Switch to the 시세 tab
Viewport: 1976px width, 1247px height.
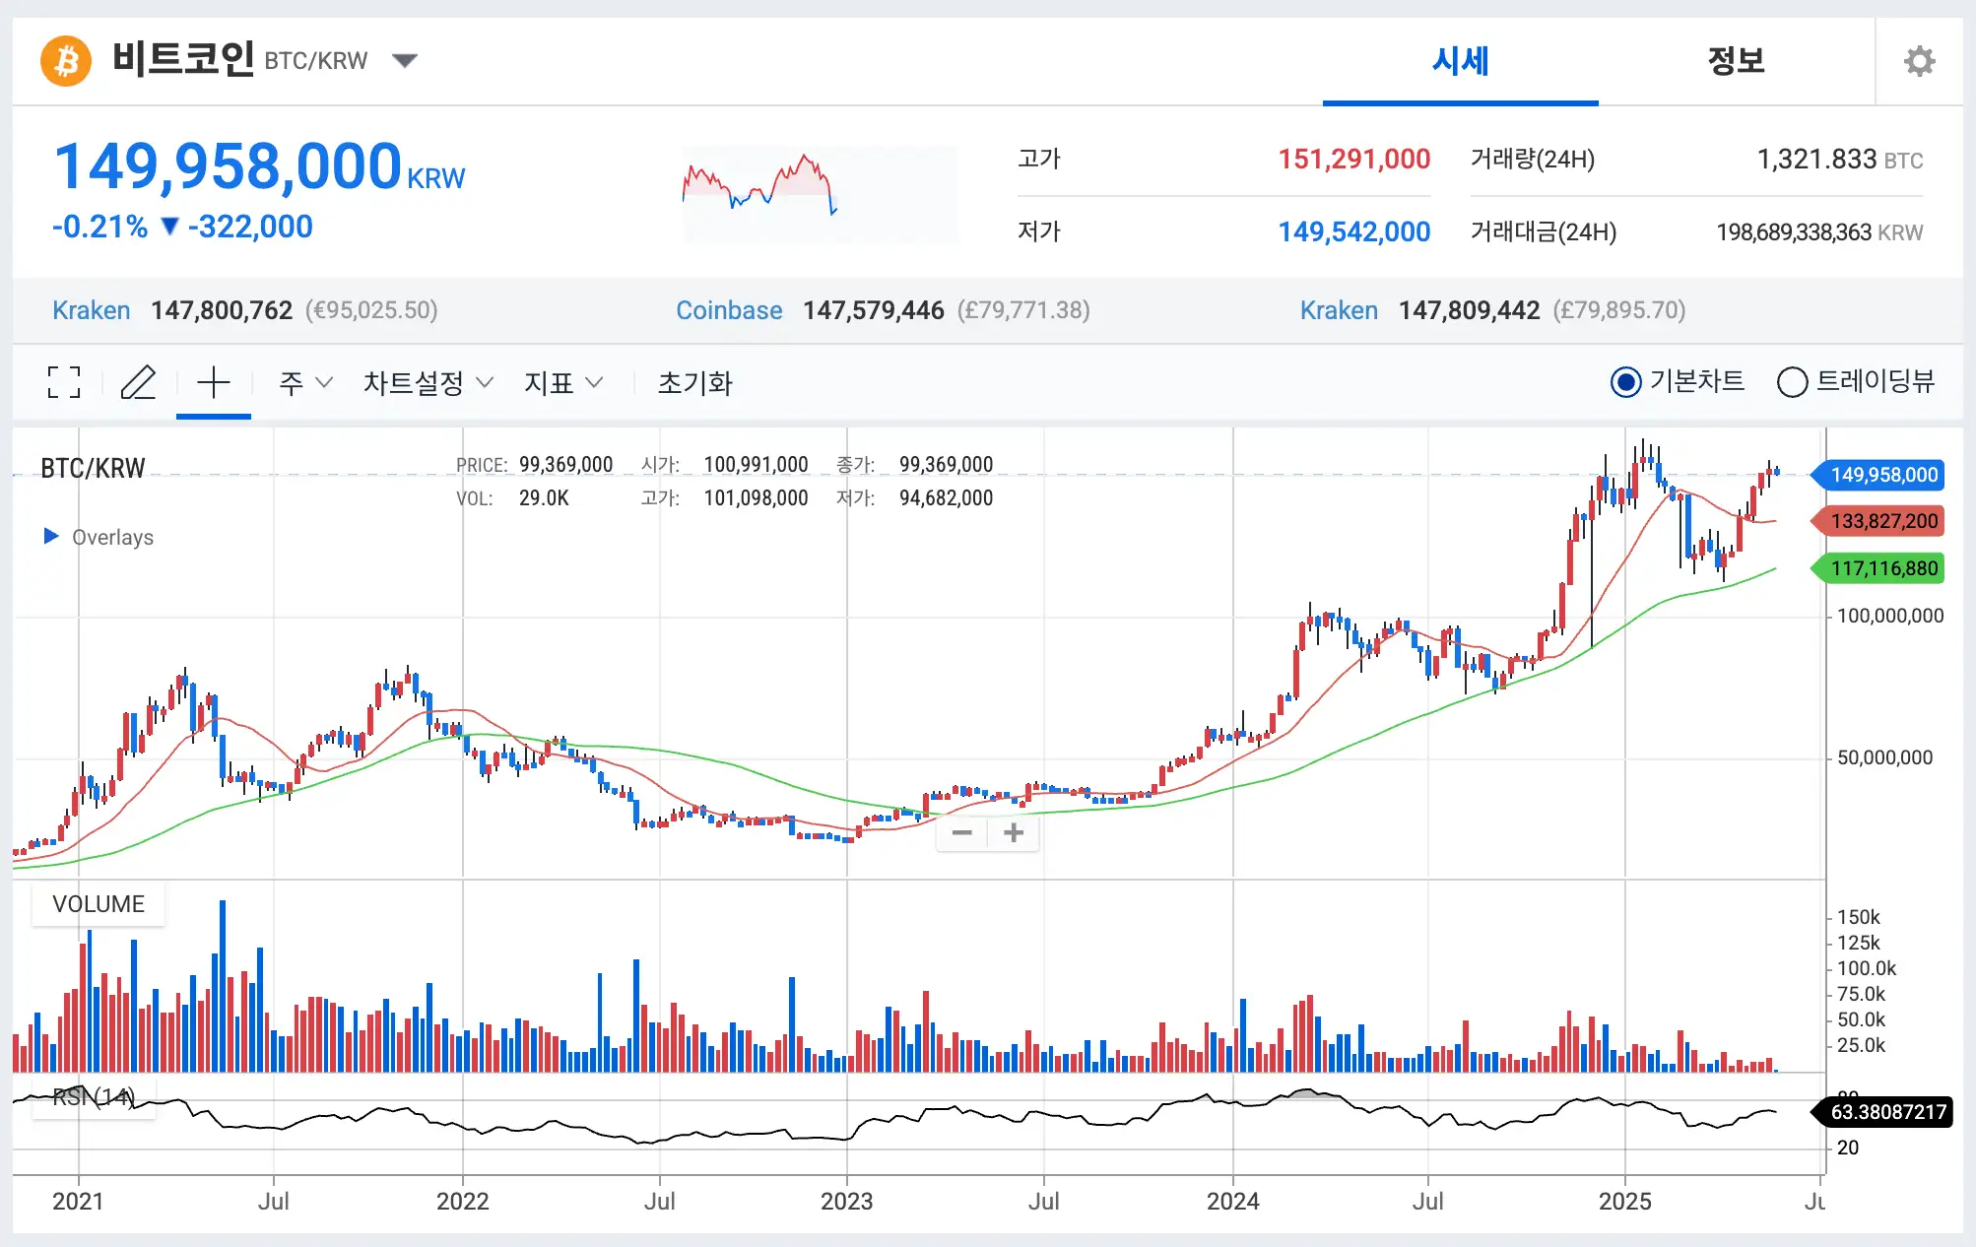pos(1460,61)
